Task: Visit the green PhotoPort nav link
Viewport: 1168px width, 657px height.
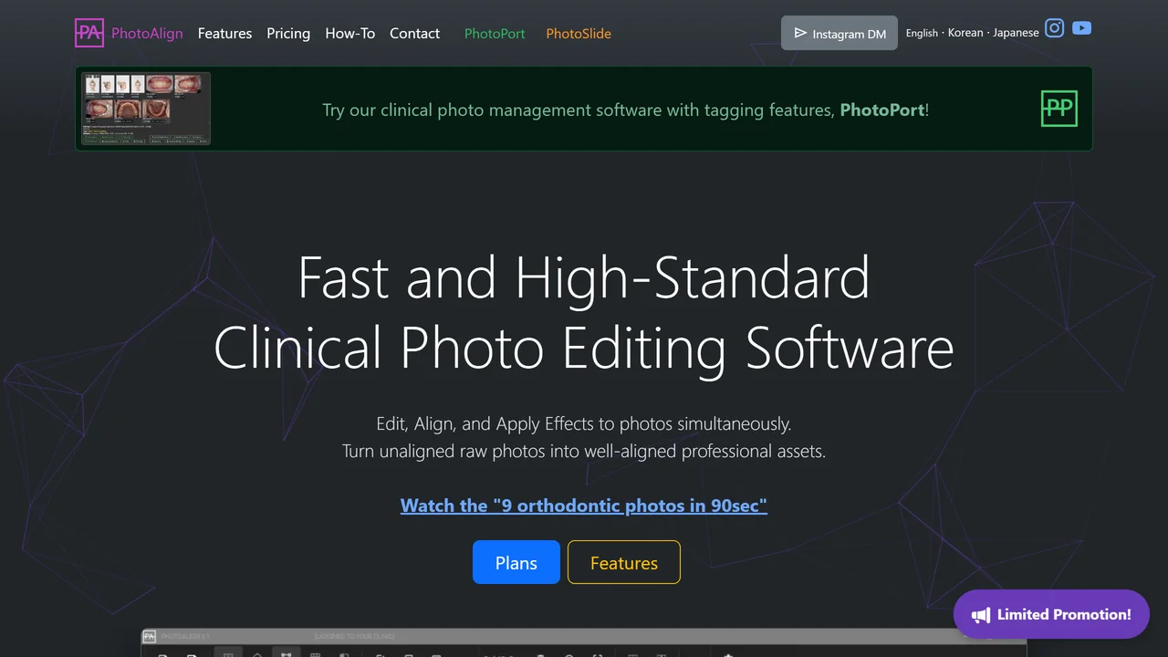Action: [x=495, y=33]
